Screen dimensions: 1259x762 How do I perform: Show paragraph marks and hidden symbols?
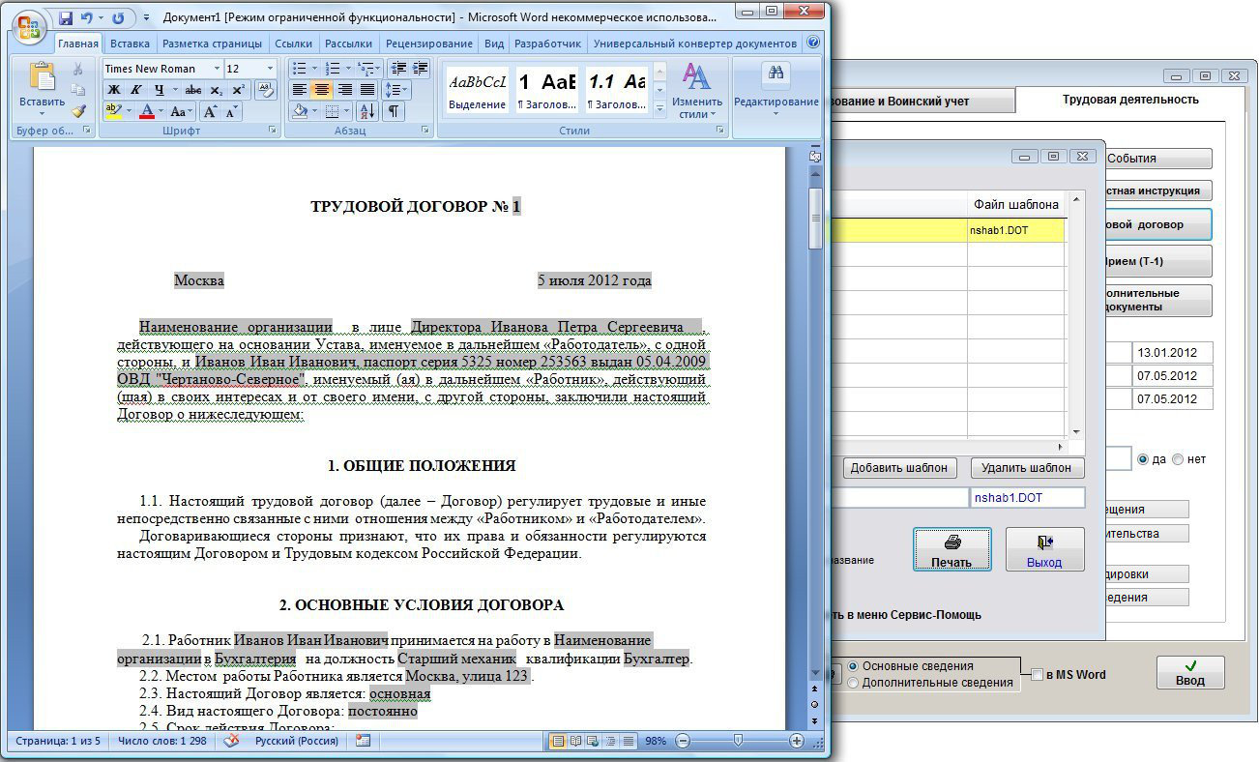point(394,111)
